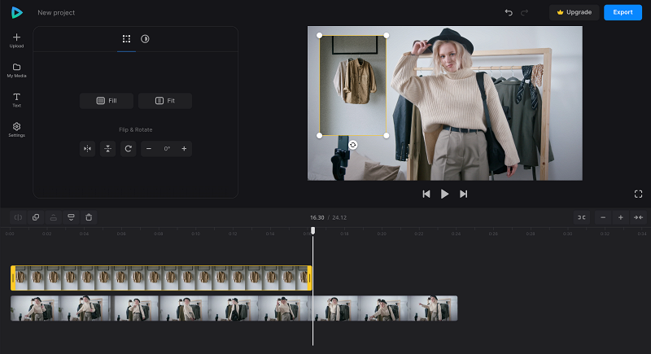Flip the clip horizontally
Viewport: 651px width, 354px height.
pos(88,149)
